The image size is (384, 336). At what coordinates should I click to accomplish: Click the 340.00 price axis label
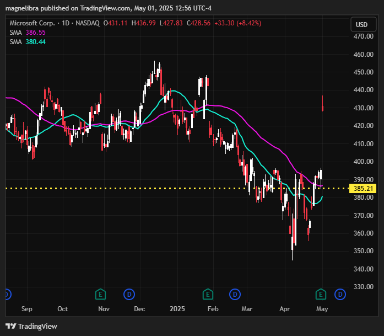tap(364, 269)
